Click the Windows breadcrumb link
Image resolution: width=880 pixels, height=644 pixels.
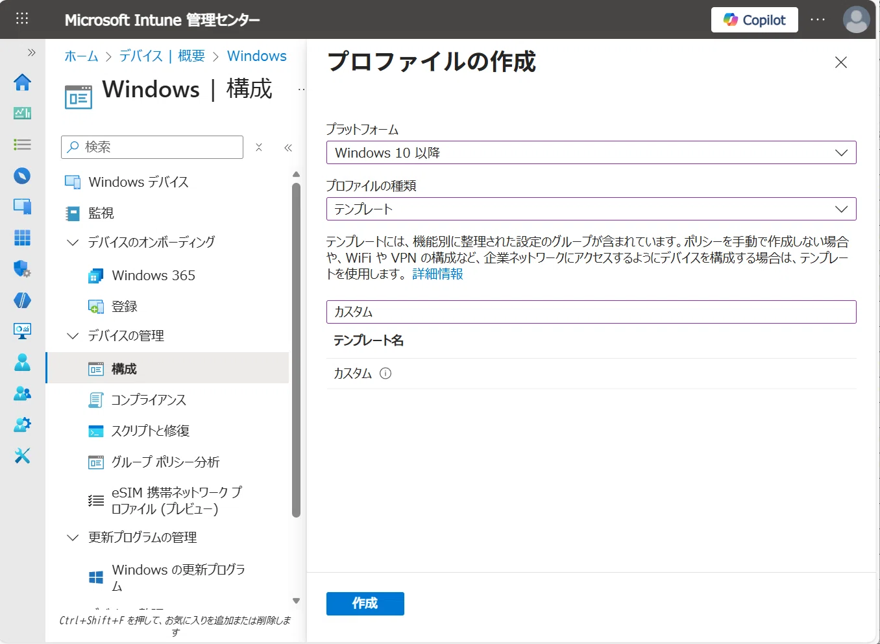257,56
